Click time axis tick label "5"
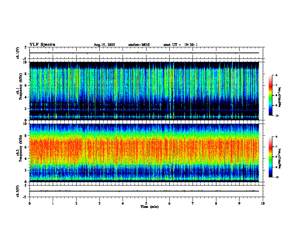The height and width of the screenshot is (228, 296). [x=146, y=203]
